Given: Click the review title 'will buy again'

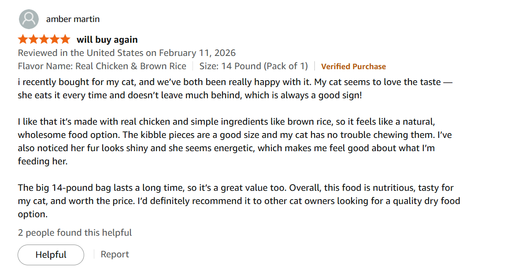Looking at the screenshot, I should pyautogui.click(x=107, y=39).
